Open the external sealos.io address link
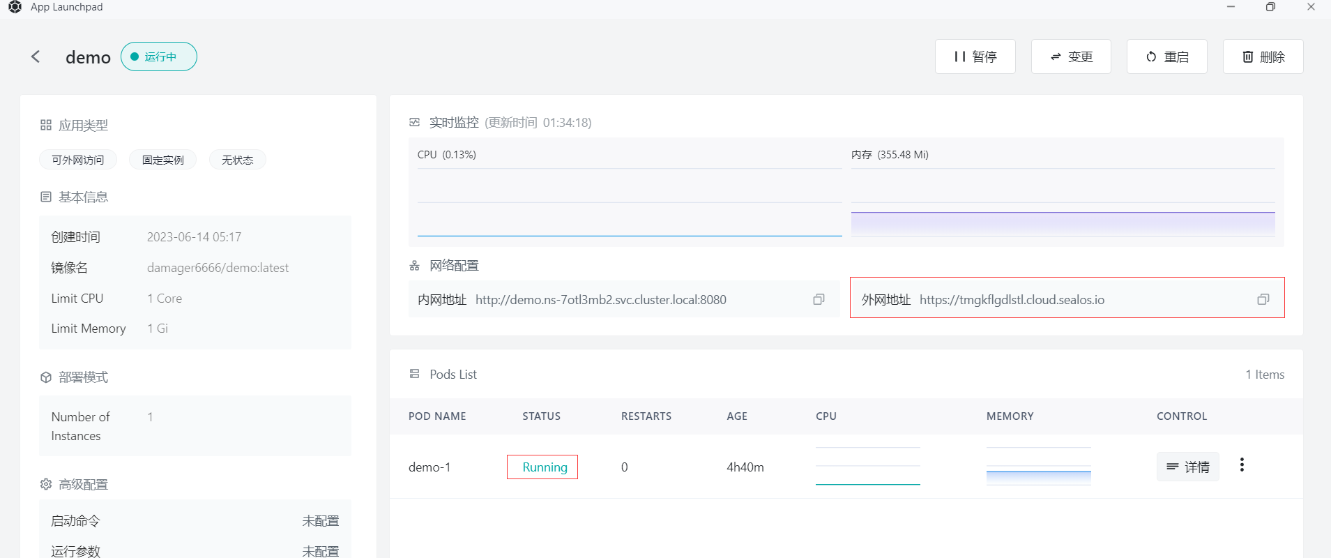The image size is (1331, 558). (1011, 300)
